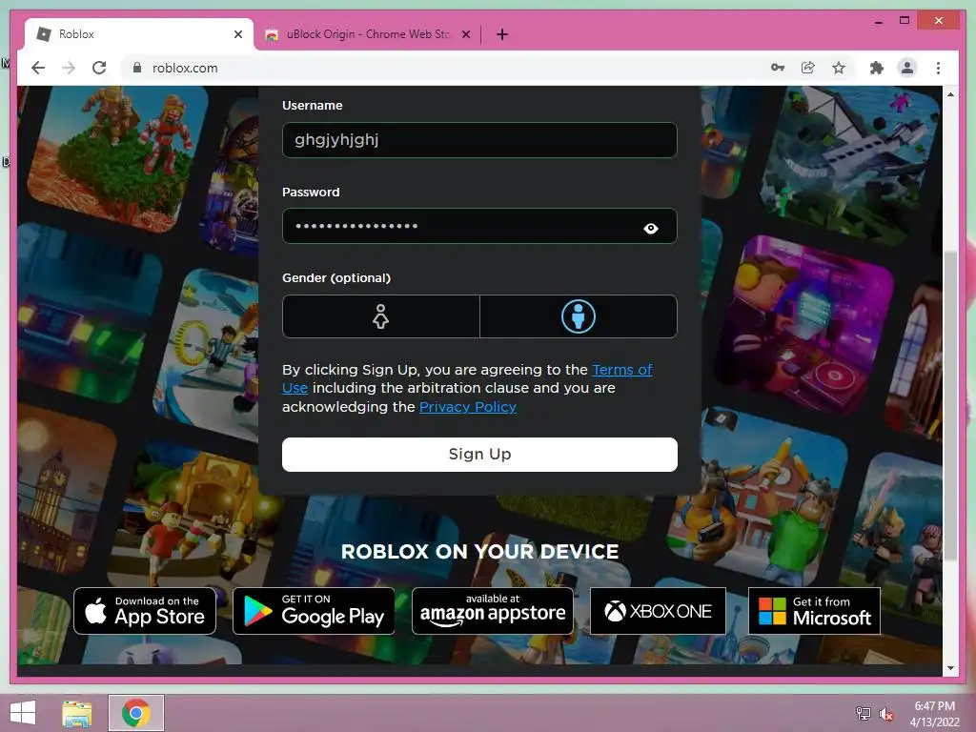Open saved passwords key icon
The image size is (976, 732).
pos(778,68)
